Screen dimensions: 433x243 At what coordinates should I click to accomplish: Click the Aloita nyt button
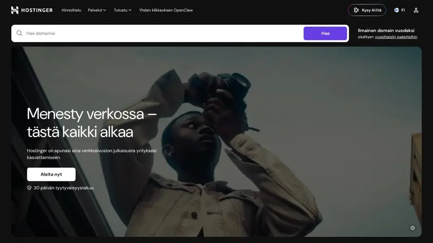pos(51,174)
